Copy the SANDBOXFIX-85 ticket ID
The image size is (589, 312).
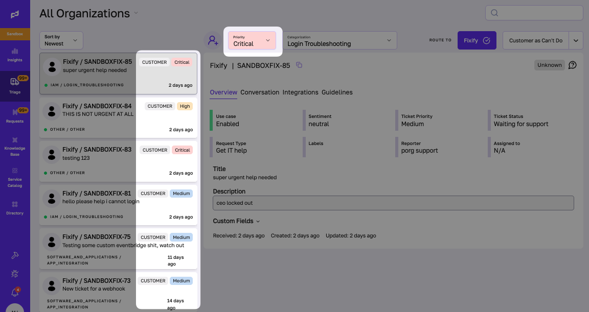pyautogui.click(x=300, y=65)
